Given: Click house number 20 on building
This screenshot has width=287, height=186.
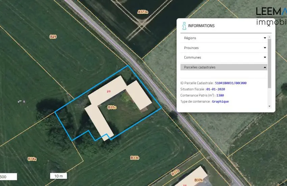Looking at the screenshot, I should (x=108, y=91).
